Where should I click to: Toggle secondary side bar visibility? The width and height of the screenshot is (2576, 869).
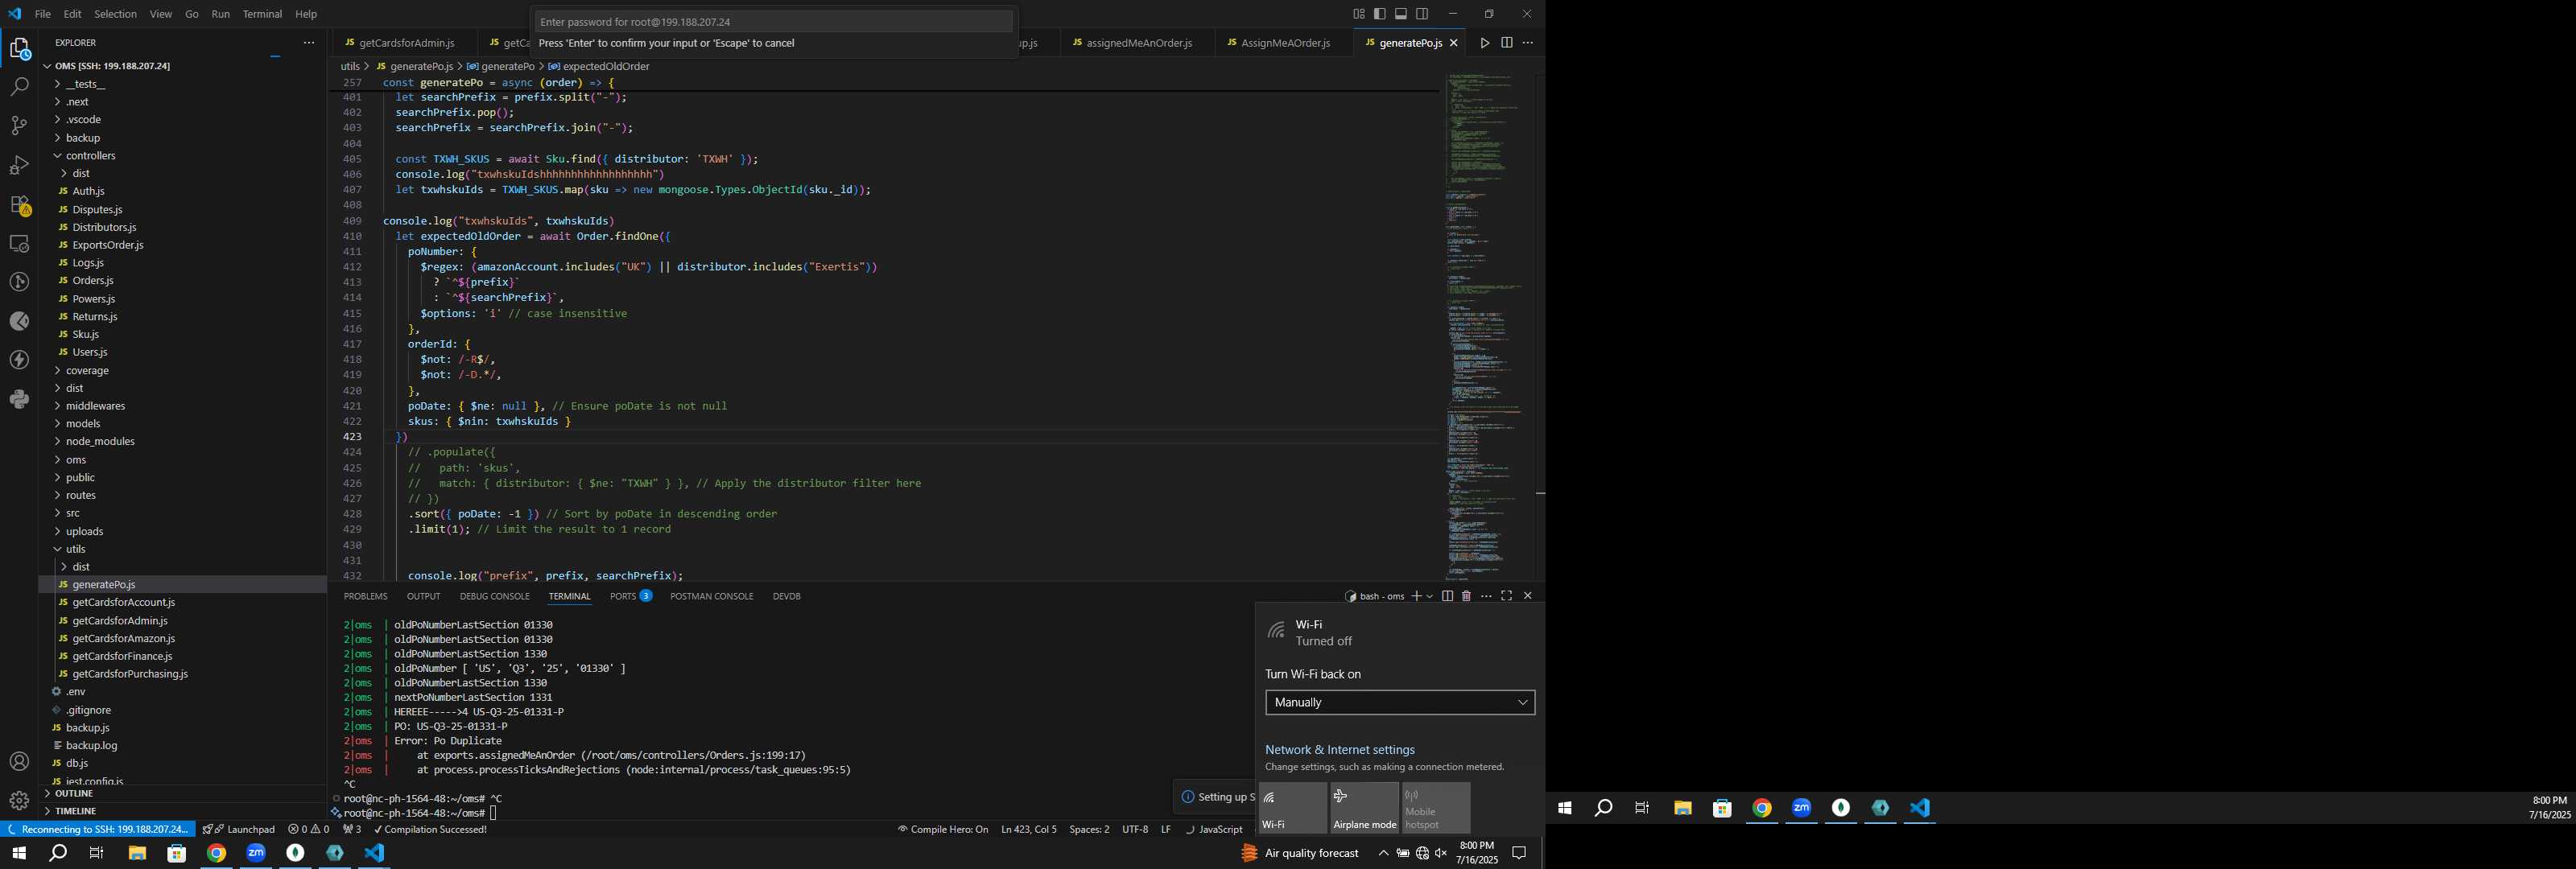[x=1422, y=14]
